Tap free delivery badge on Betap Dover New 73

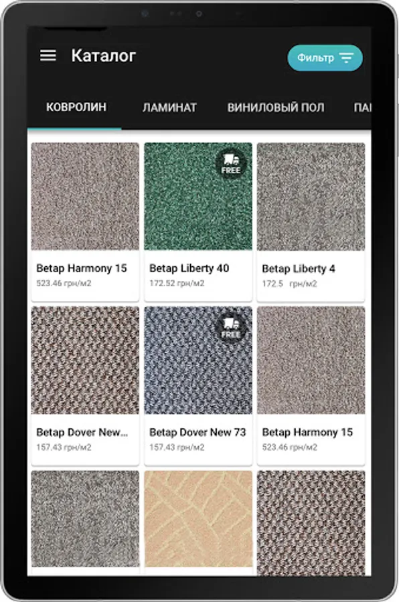(231, 328)
